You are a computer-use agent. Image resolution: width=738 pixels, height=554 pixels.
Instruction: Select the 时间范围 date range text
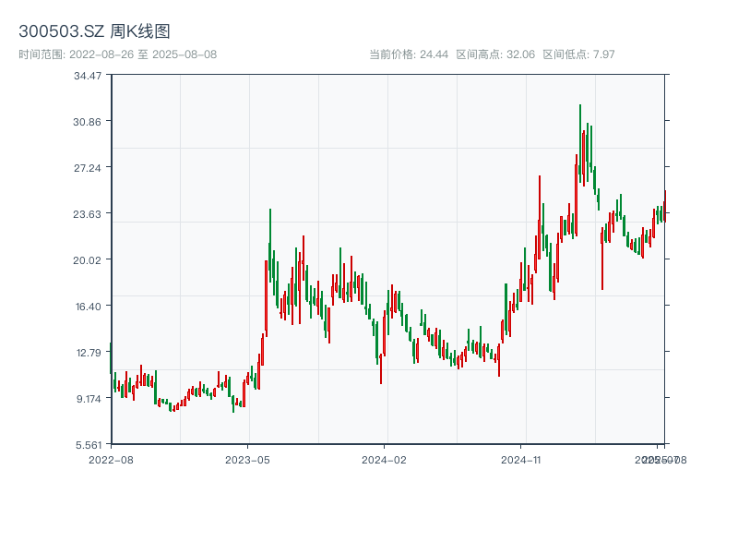(117, 54)
